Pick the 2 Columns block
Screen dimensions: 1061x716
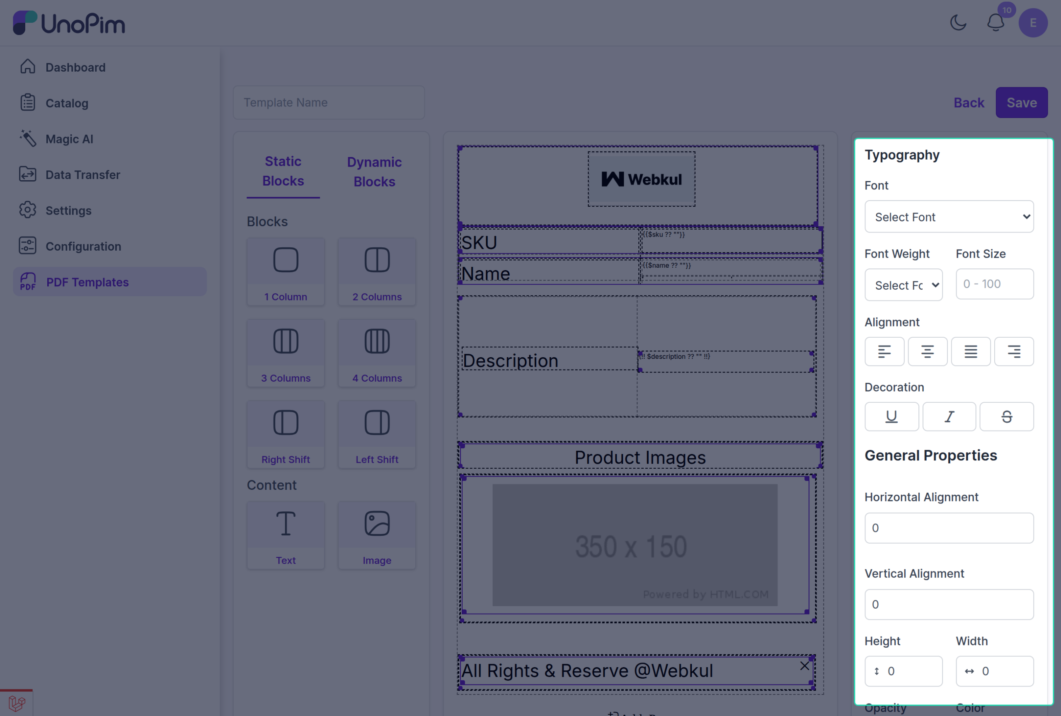coord(377,272)
